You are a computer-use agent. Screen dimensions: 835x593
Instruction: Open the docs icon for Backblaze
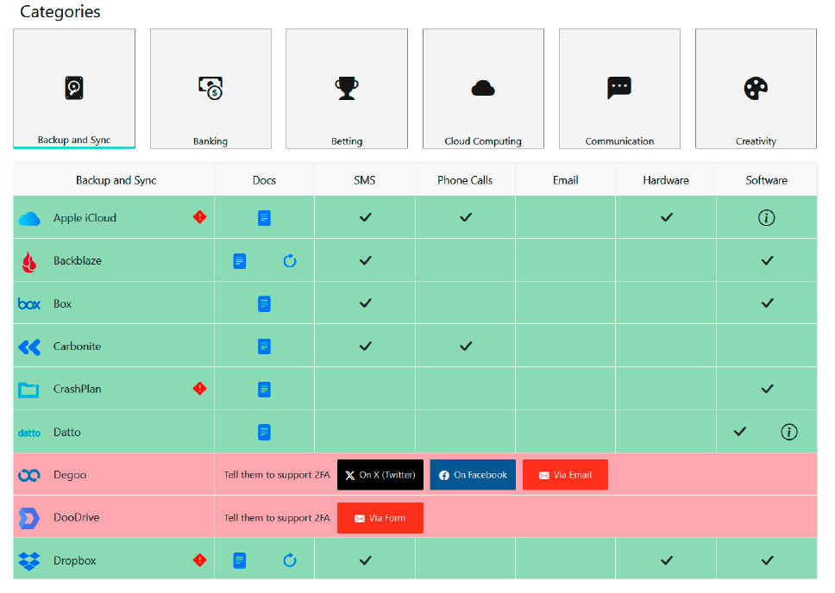click(x=240, y=261)
